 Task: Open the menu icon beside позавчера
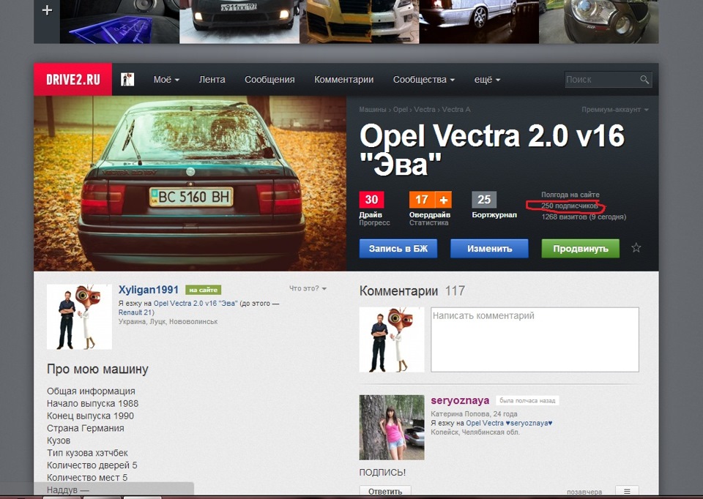[627, 492]
